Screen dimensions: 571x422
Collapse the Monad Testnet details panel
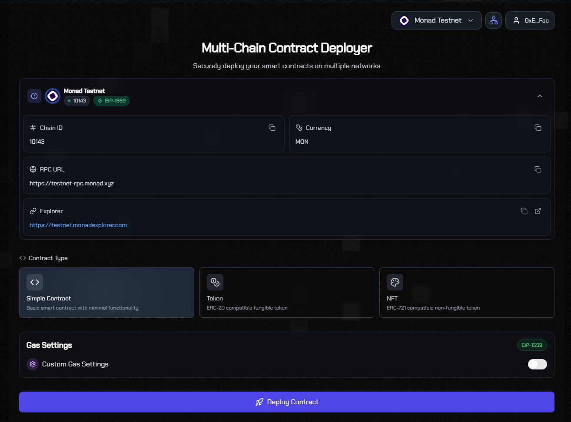(540, 96)
